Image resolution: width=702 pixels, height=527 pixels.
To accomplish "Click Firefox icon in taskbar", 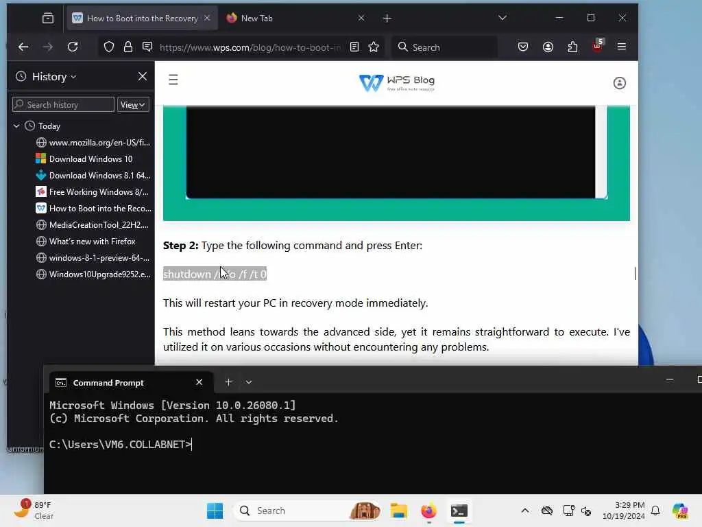I will click(x=429, y=511).
